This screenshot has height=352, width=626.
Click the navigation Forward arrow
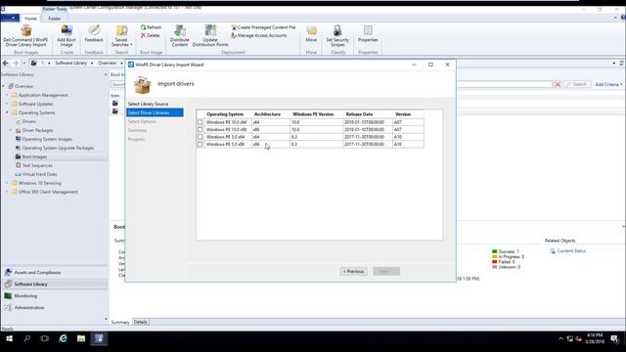[x=16, y=63]
